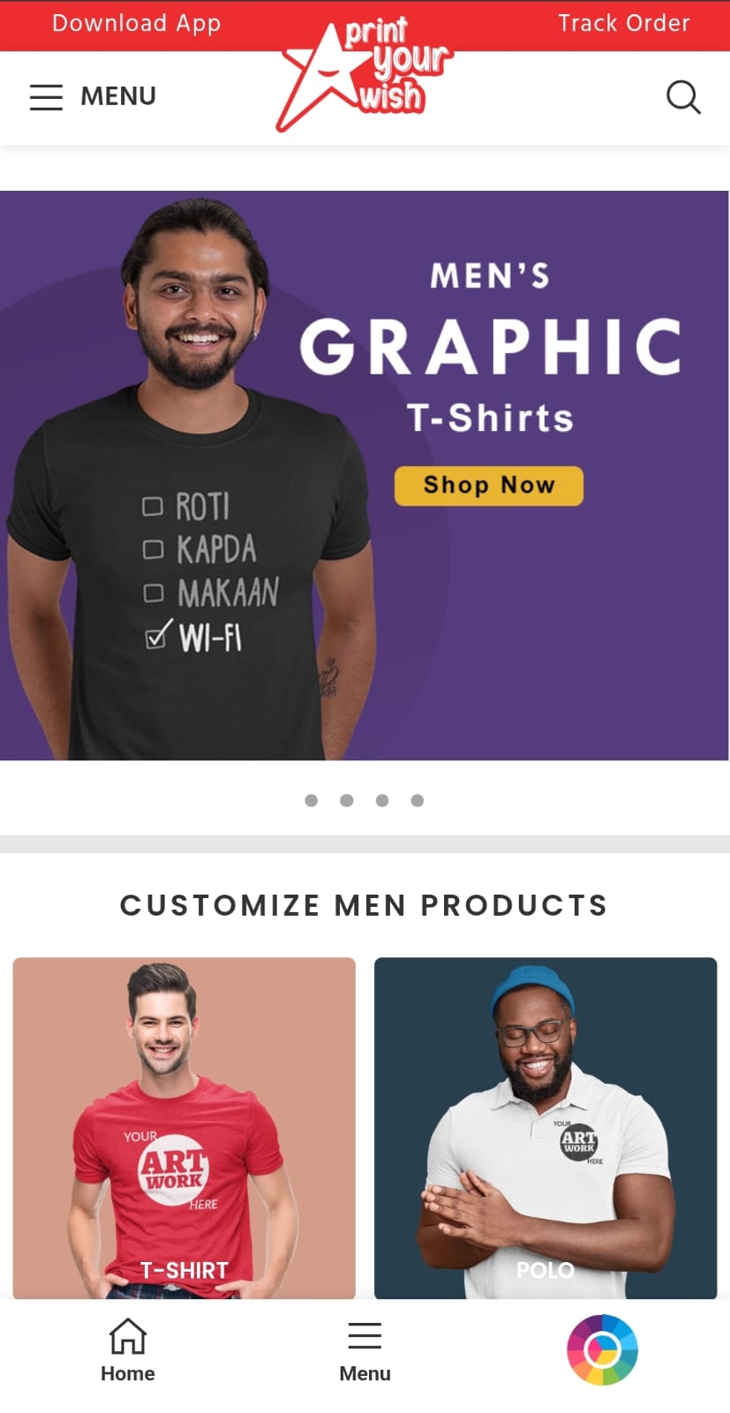The image size is (730, 1413).
Task: Open the bottom Menu lines icon
Action: tap(365, 1336)
